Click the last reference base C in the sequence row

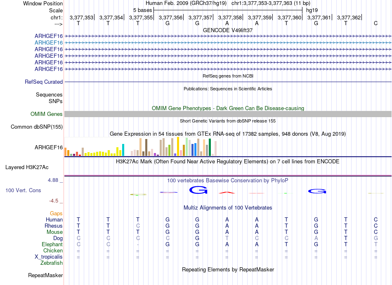375,23
